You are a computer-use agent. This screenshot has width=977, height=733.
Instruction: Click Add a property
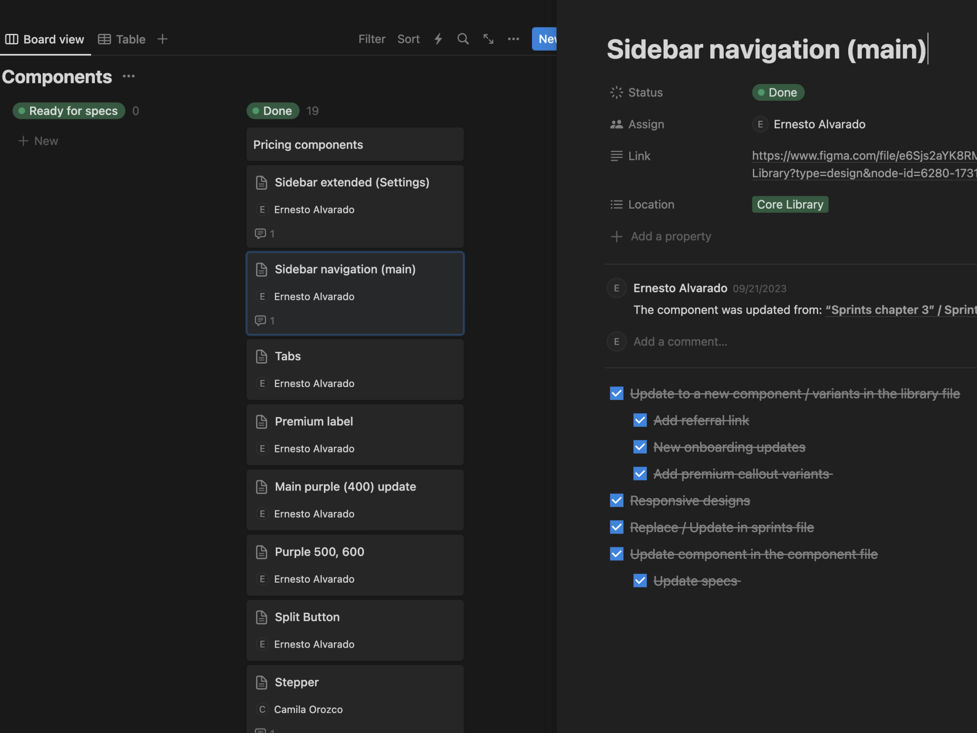click(670, 237)
